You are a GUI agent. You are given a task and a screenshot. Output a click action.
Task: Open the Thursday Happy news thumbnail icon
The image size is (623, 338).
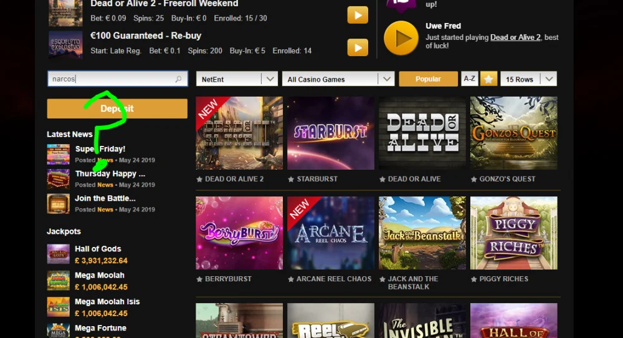59,179
